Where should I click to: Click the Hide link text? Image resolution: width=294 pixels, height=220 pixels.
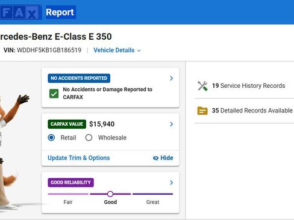167,158
